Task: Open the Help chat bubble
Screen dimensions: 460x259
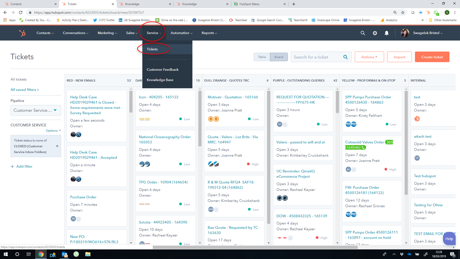Action: click(449, 239)
